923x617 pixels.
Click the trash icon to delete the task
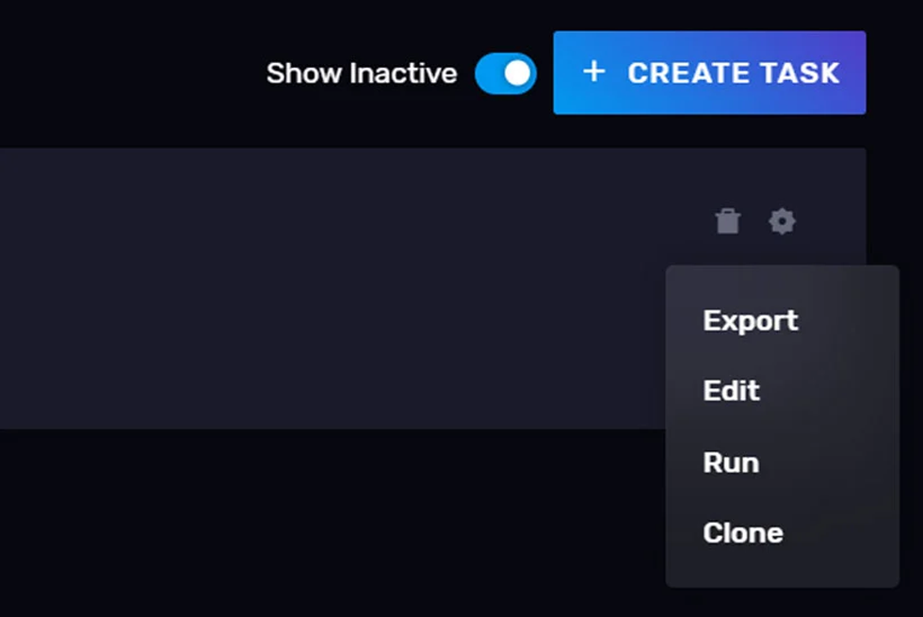[x=726, y=222]
